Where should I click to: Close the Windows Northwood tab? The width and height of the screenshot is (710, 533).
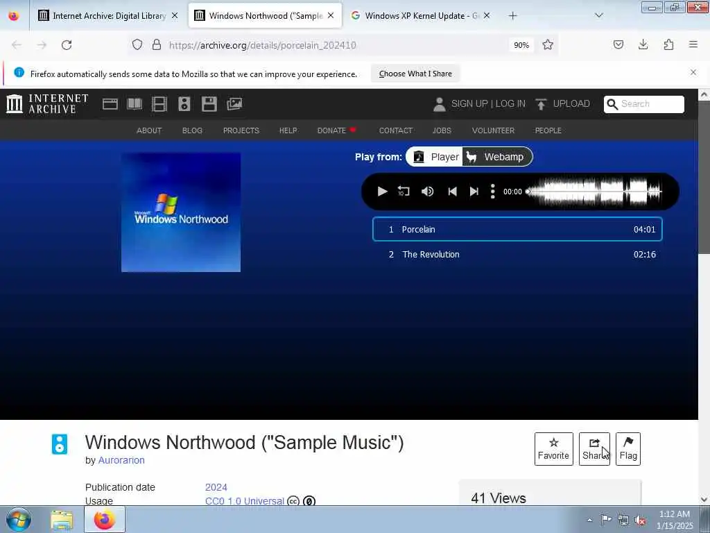click(331, 15)
